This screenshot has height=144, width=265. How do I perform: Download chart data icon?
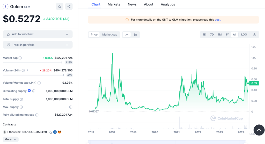pyautogui.click(x=254, y=35)
